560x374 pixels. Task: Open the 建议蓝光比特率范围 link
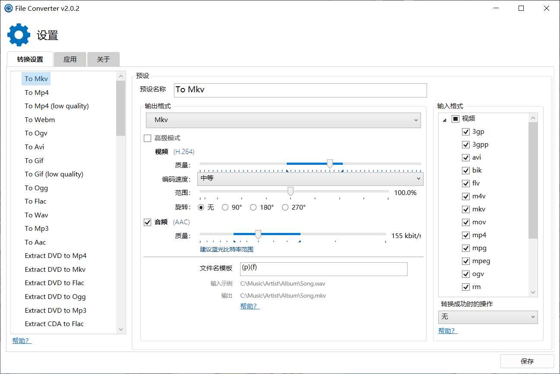227,249
